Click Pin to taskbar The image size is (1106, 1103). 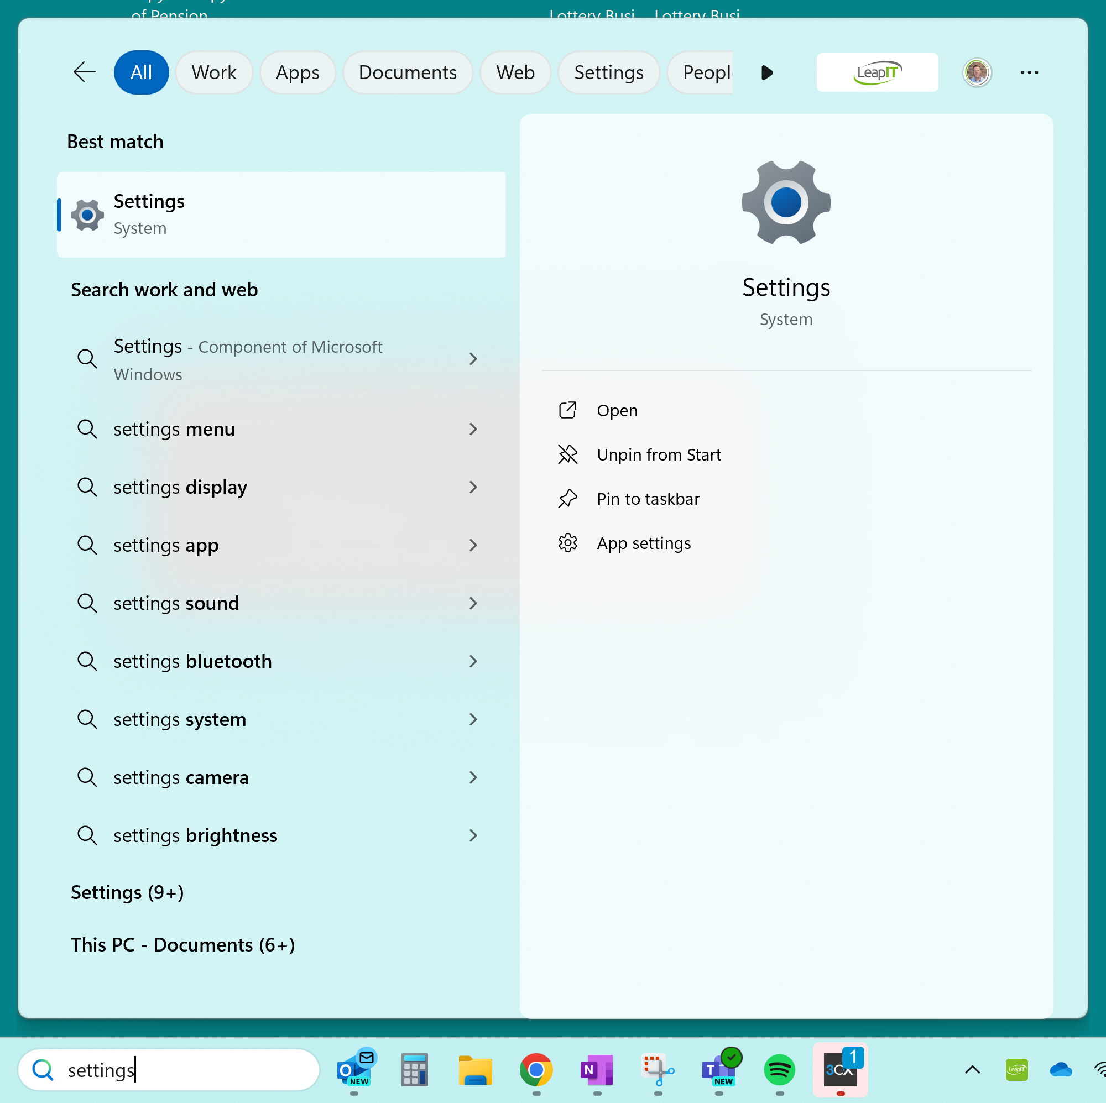click(x=648, y=499)
